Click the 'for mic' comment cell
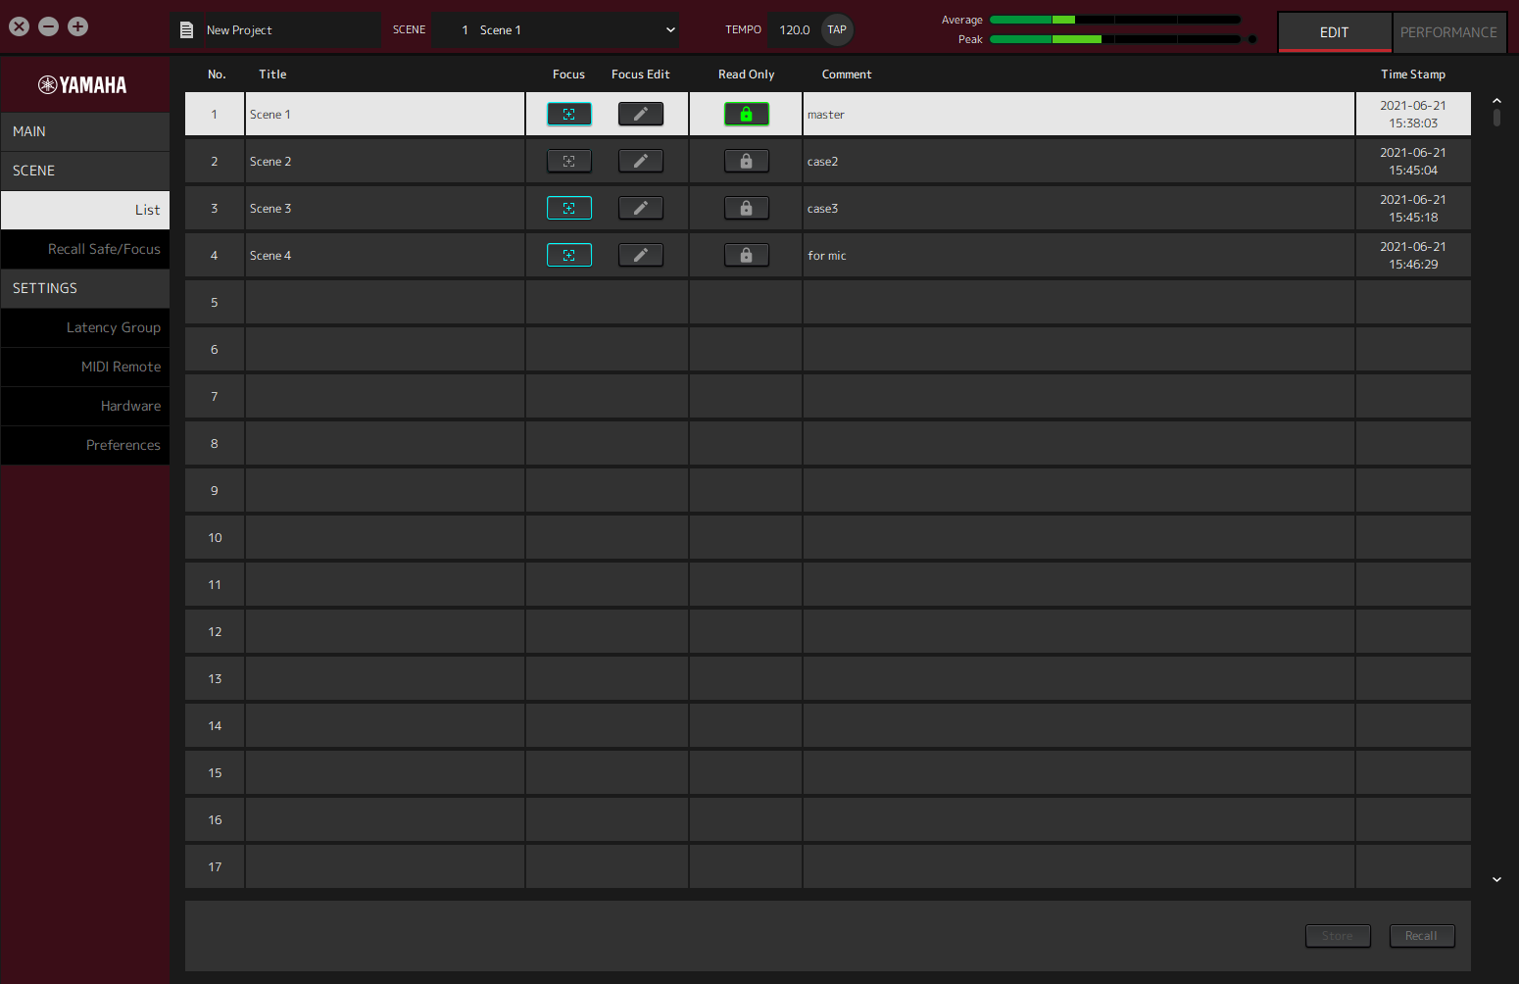The height and width of the screenshot is (984, 1519). [1079, 255]
